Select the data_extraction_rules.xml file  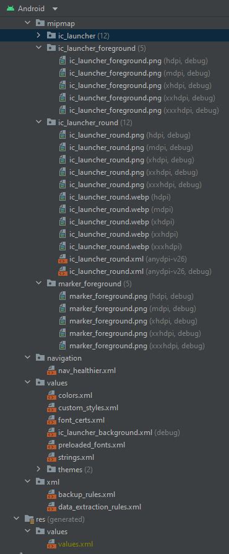click(100, 507)
